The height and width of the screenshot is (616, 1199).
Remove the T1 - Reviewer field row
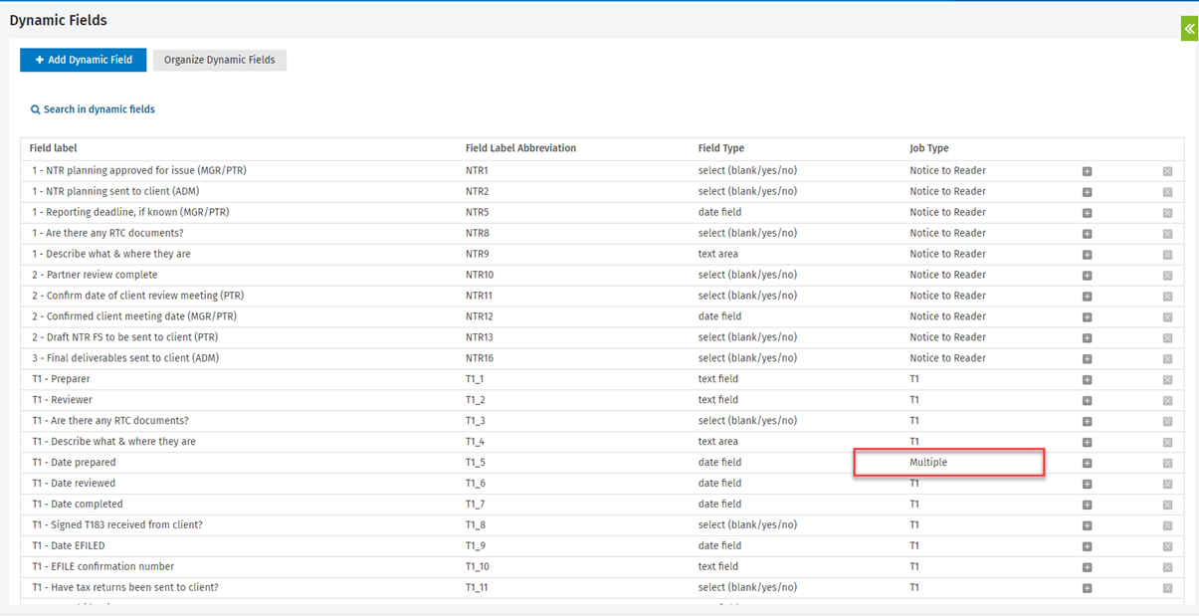[x=1167, y=401]
